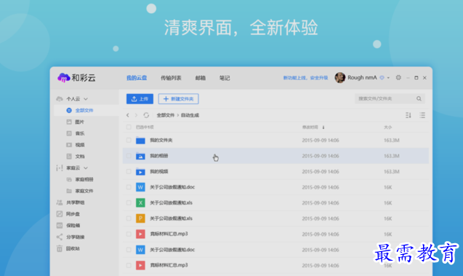Open 家庭文件 in sidebar
This screenshot has height=276, width=463.
point(84,191)
